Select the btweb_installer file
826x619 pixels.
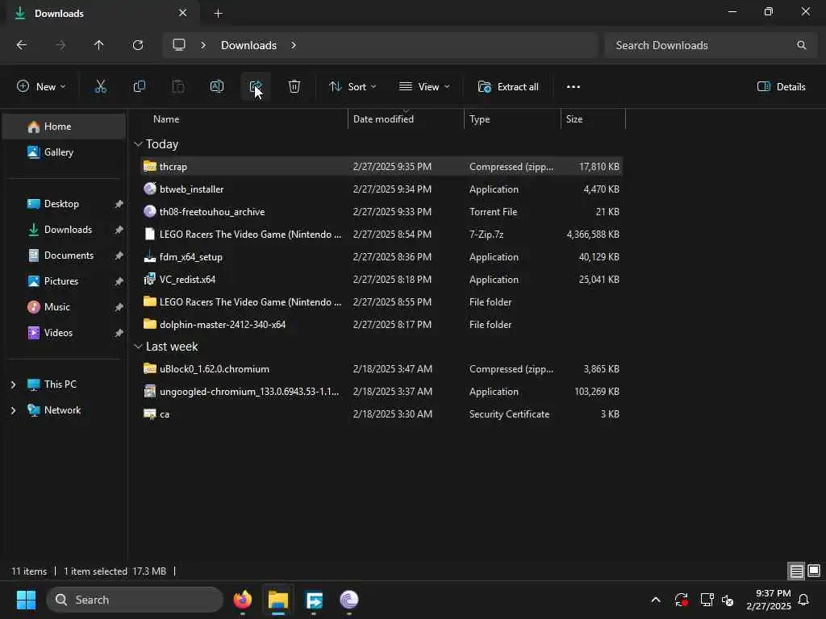coord(382,189)
